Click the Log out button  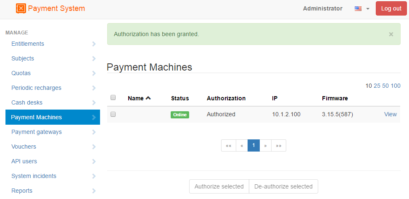(391, 8)
